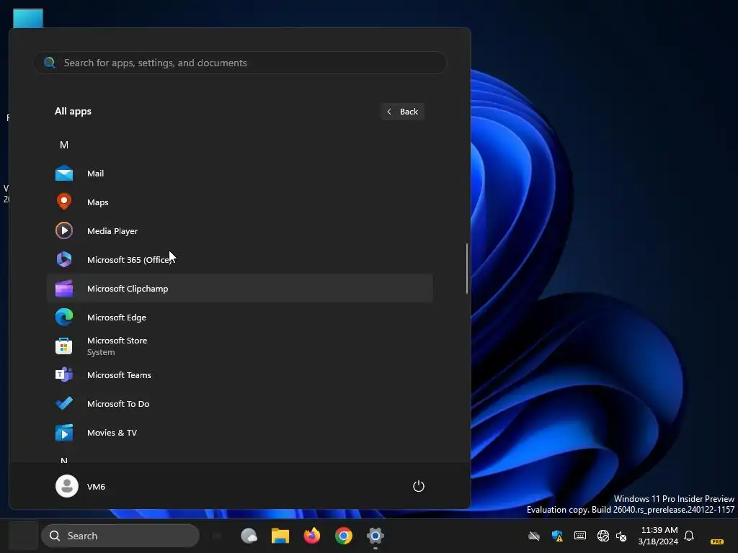
Task: Select the Movies & TV label
Action: [112, 433]
